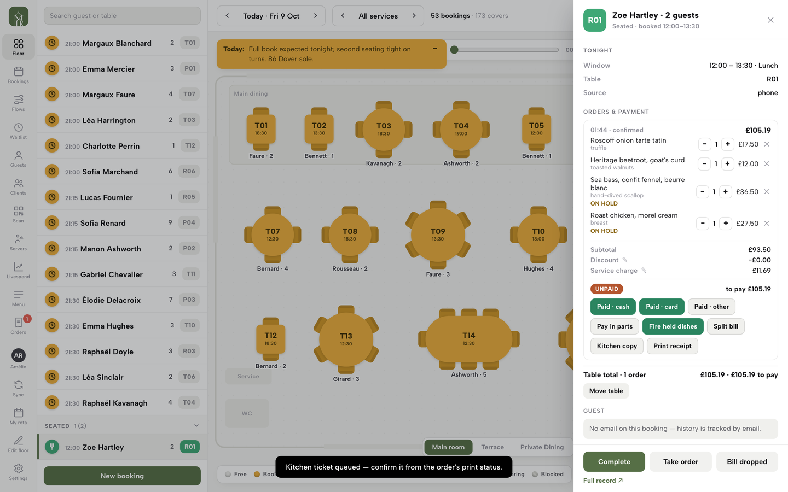Edit the Discount pencil icon

(x=625, y=260)
